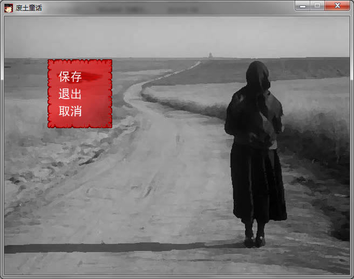The image size is (354, 279).
Task: Minimize the 废土童话 window
Action: click(303, 5)
